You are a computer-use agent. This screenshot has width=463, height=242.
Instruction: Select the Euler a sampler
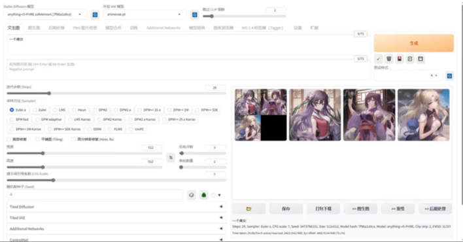coord(18,110)
